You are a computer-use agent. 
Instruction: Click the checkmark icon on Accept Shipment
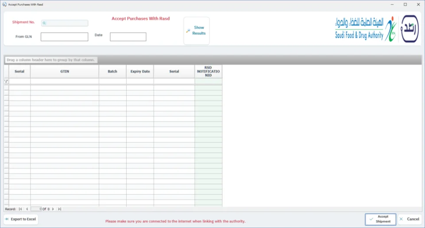pos(371,219)
